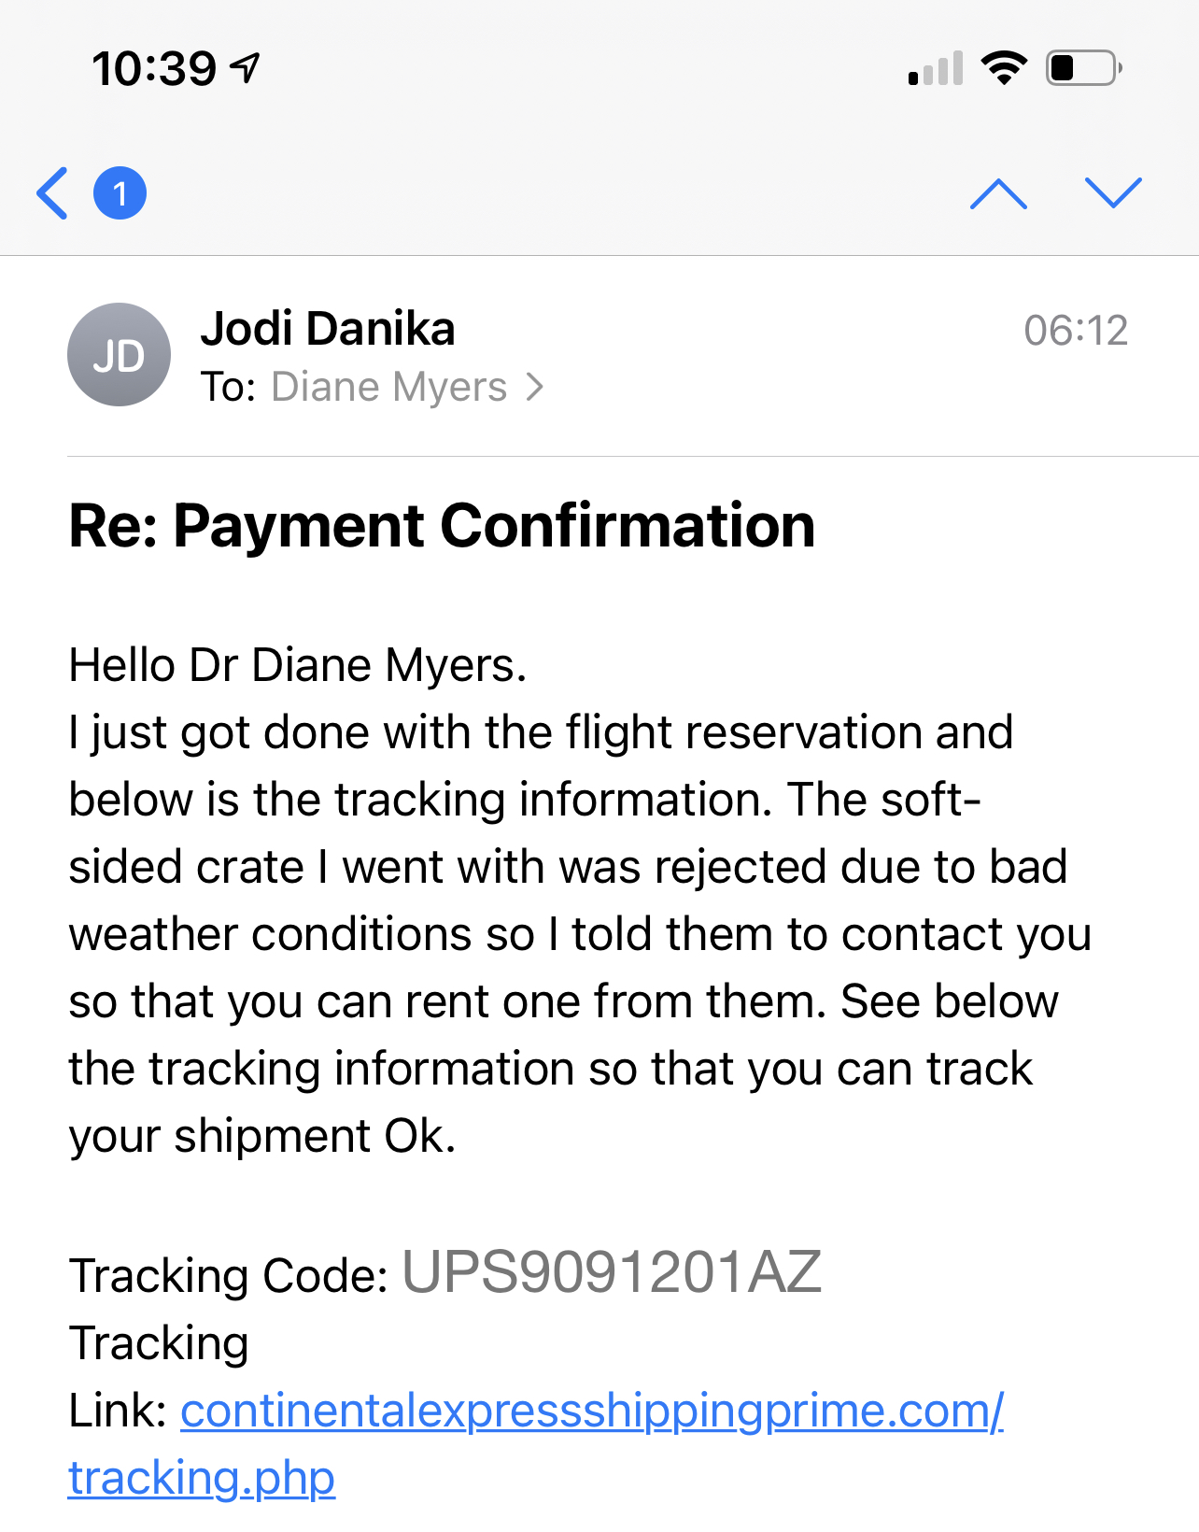This screenshot has height=1532, width=1199.
Task: Tap the battery indicator icon
Action: 1084,68
